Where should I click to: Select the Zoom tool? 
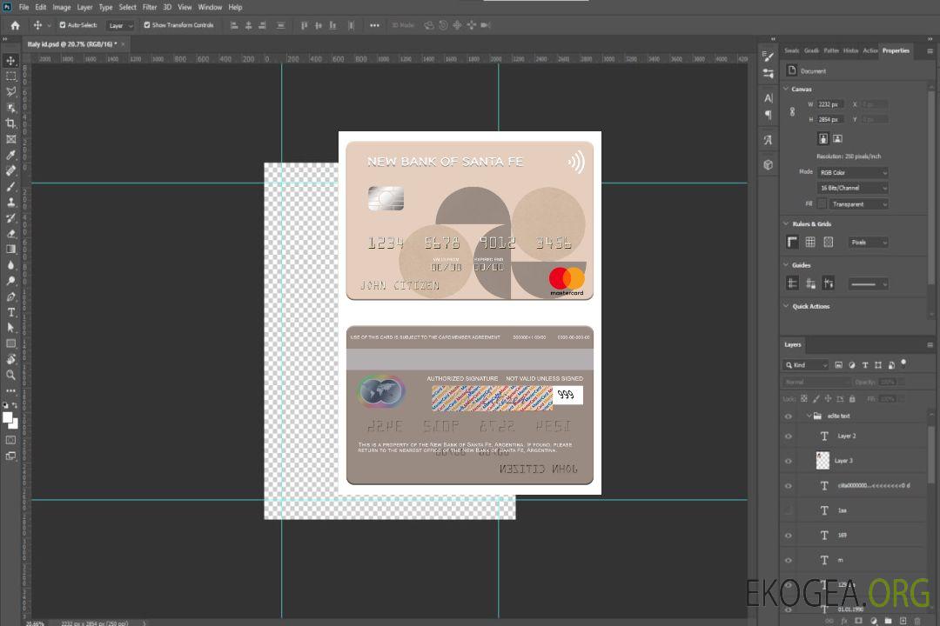click(10, 375)
